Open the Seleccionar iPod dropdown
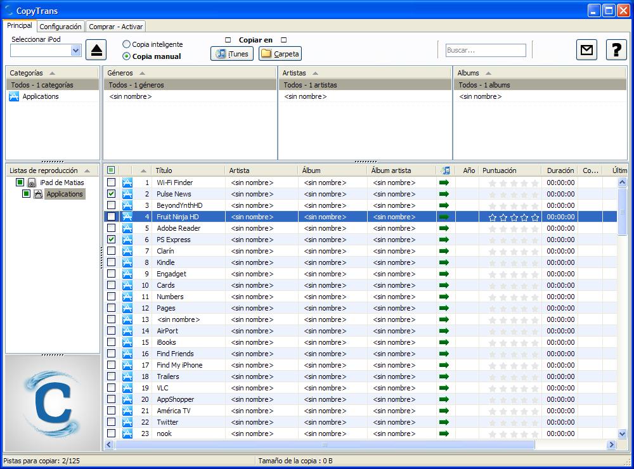634x469 pixels. [75, 51]
